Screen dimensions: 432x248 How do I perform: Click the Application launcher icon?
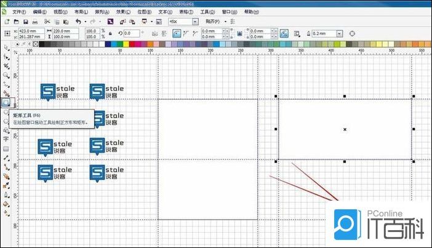click(x=144, y=22)
